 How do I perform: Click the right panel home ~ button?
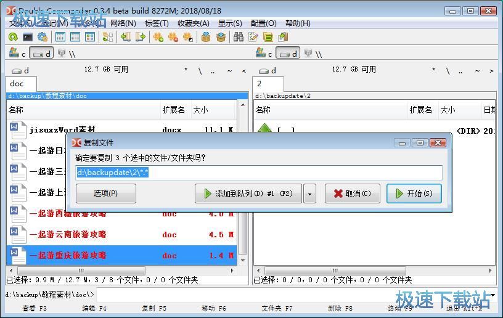(477, 71)
